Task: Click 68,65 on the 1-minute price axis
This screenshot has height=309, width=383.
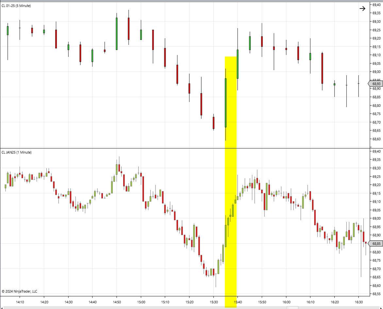Action: click(x=376, y=277)
